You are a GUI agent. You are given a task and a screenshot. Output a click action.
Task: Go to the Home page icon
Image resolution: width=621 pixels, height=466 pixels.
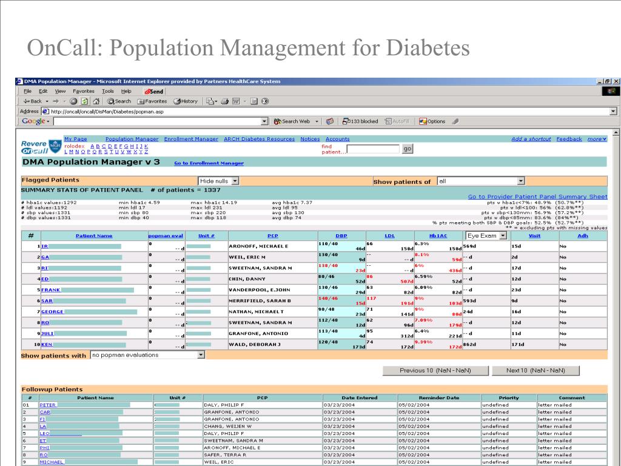(96, 101)
